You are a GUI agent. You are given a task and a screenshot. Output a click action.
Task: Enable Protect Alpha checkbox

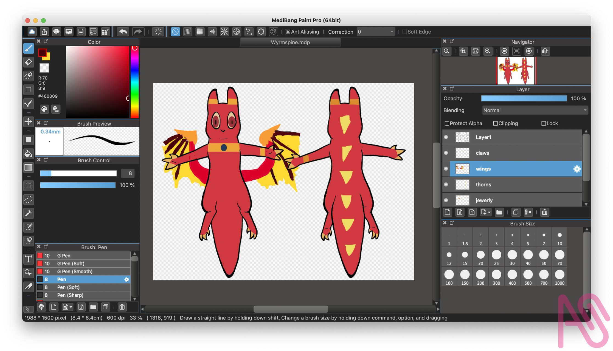(447, 123)
